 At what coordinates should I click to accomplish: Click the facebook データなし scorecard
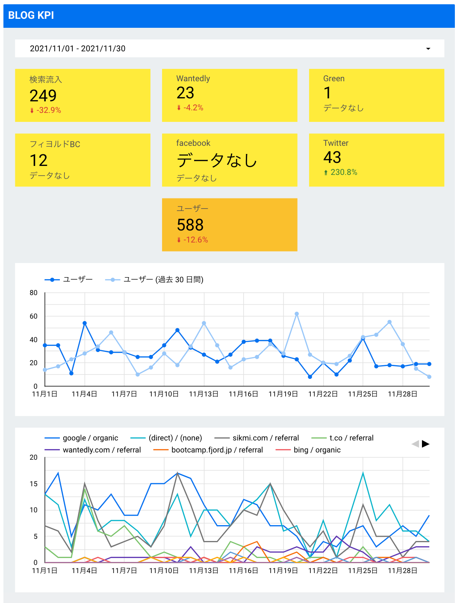[x=229, y=160]
